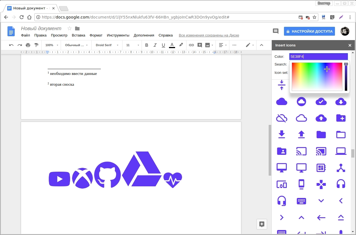Open the Droid Serif font dropdown

pos(107,45)
